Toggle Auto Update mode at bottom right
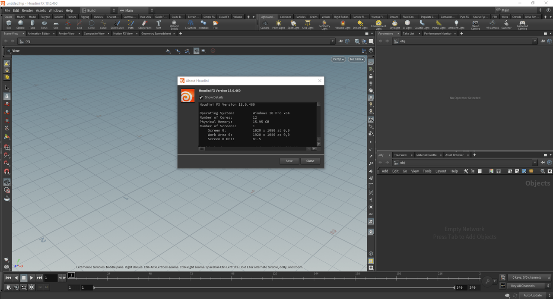This screenshot has width=553, height=299. point(533,296)
